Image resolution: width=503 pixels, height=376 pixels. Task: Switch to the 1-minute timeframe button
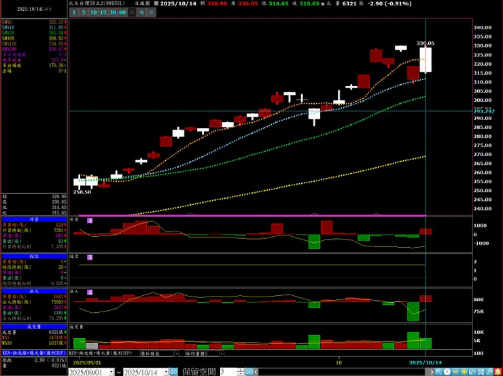74,12
